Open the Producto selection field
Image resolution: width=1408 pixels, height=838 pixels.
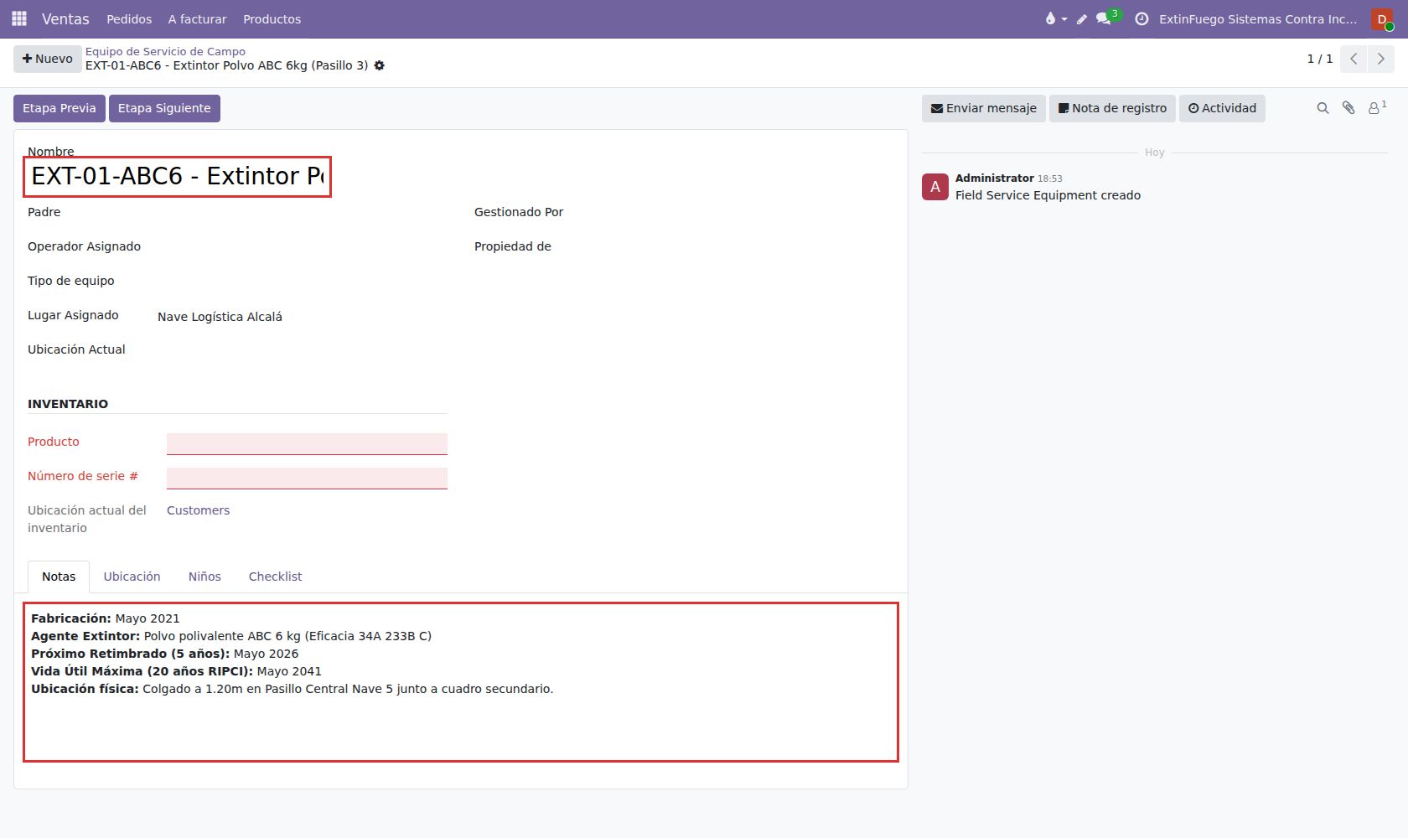click(x=307, y=443)
